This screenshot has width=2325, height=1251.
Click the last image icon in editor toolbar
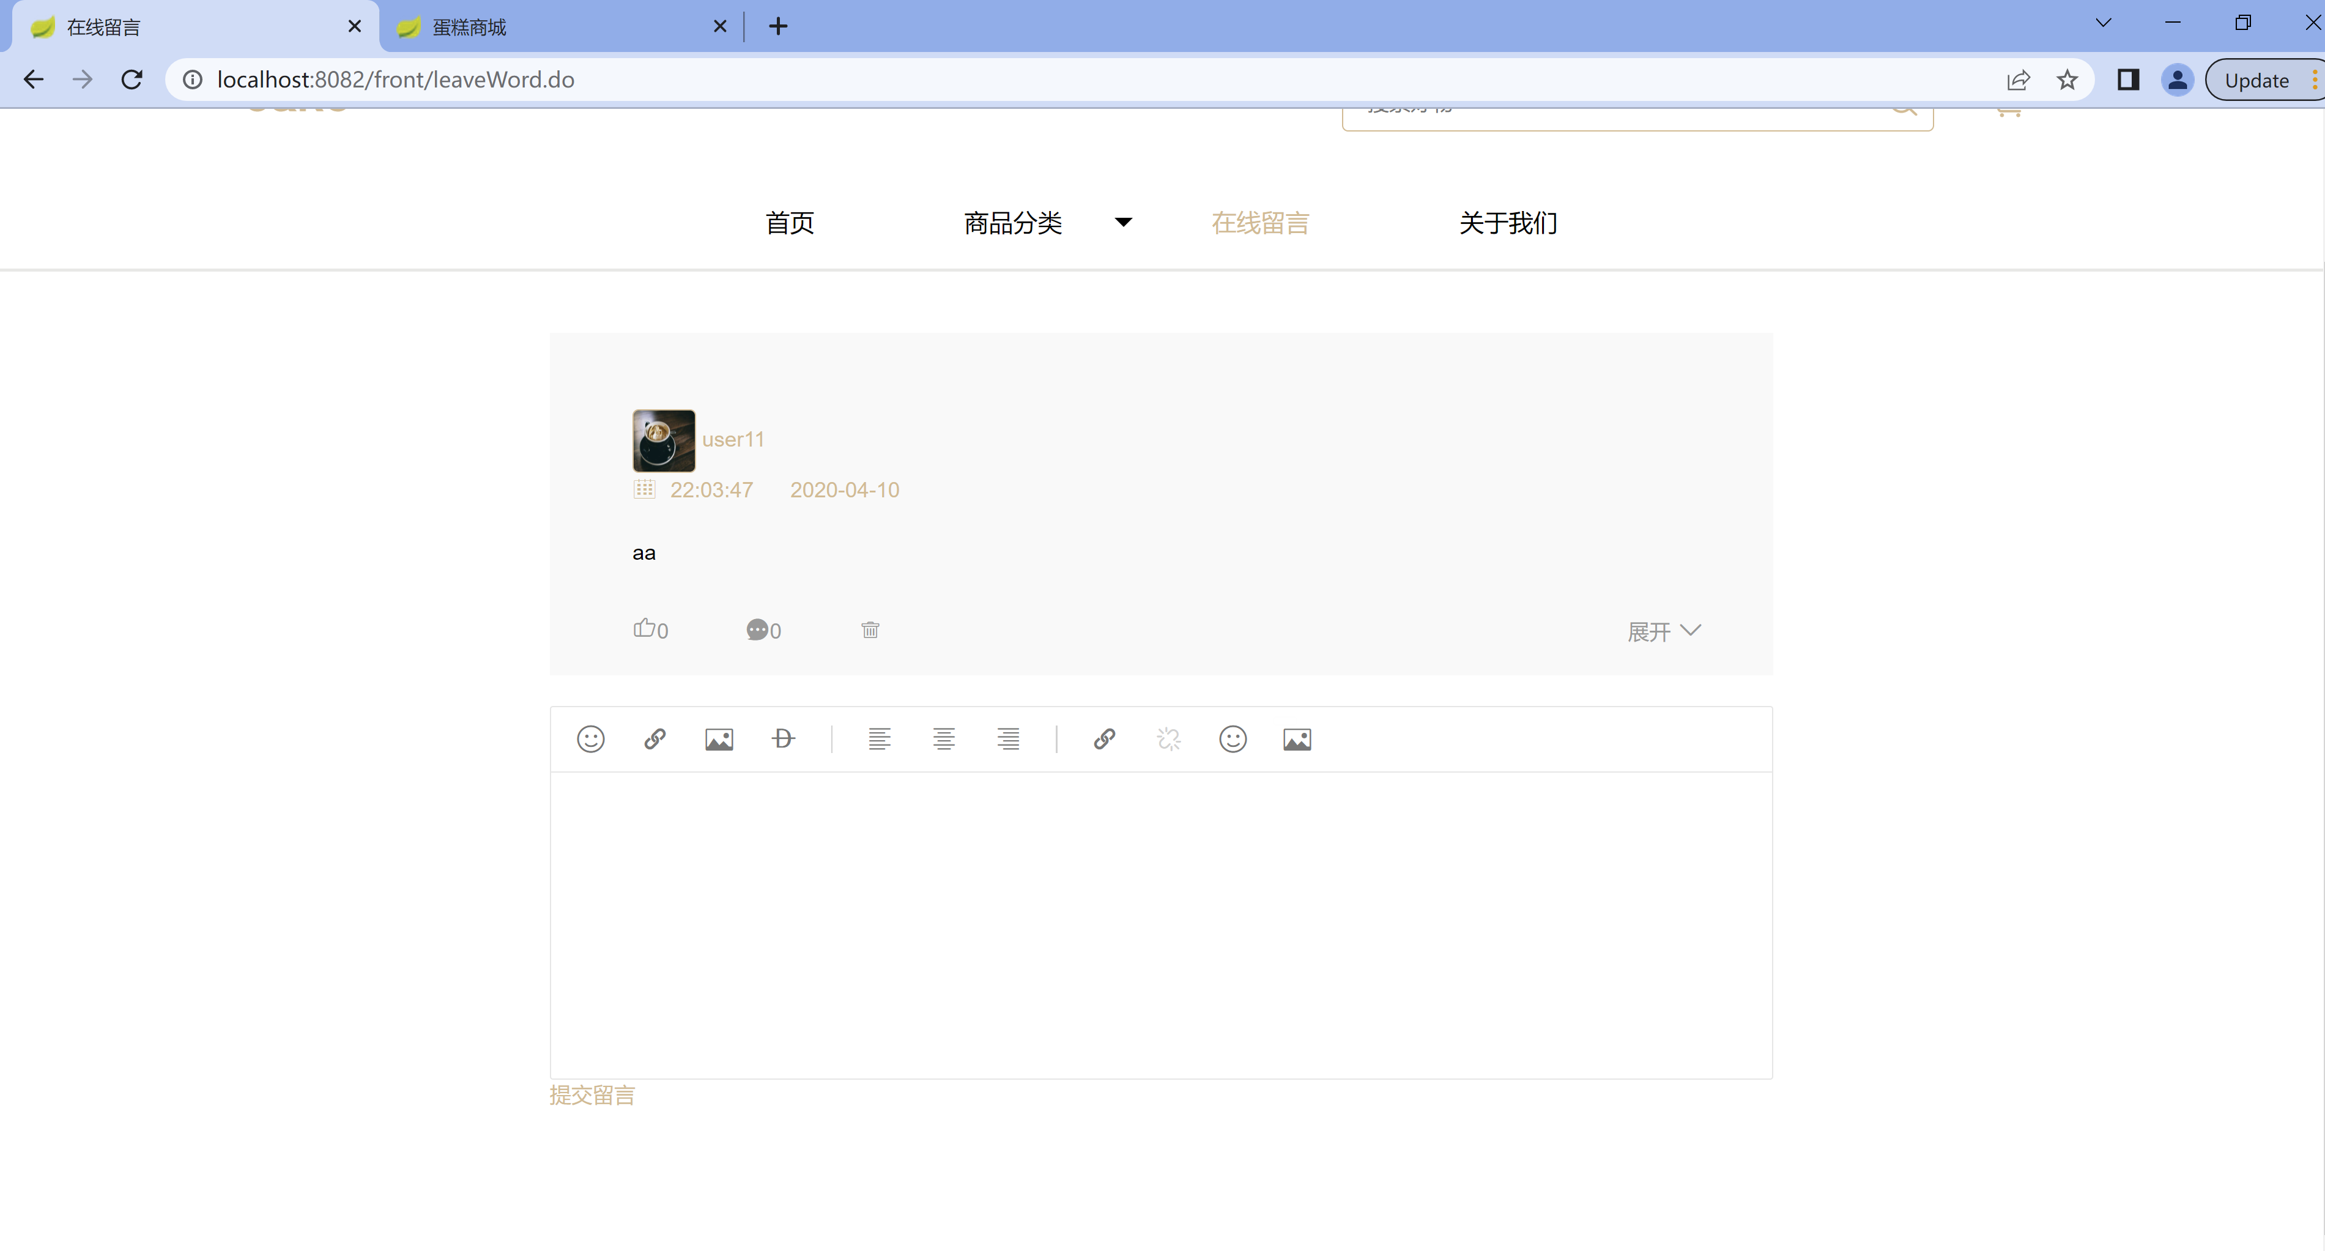1296,740
